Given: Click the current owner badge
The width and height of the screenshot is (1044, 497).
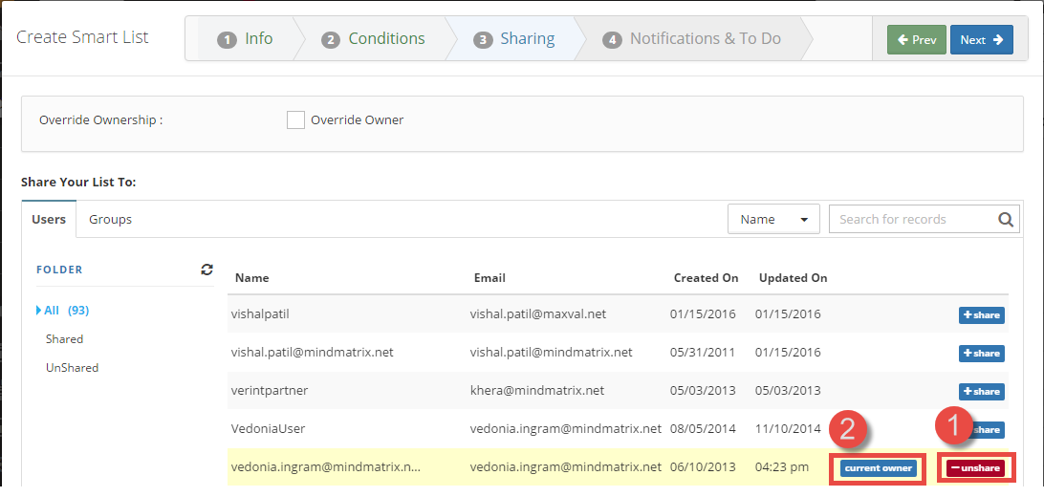Looking at the screenshot, I should click(878, 468).
